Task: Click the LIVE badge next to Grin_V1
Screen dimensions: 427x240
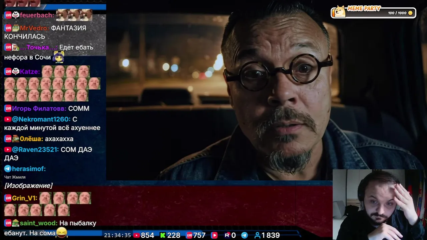Action: (x=8, y=198)
